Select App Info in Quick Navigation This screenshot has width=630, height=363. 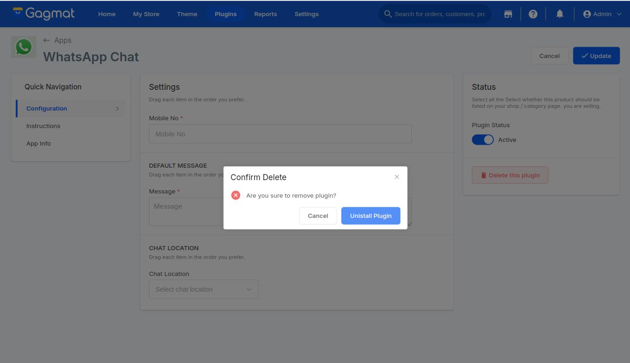39,144
